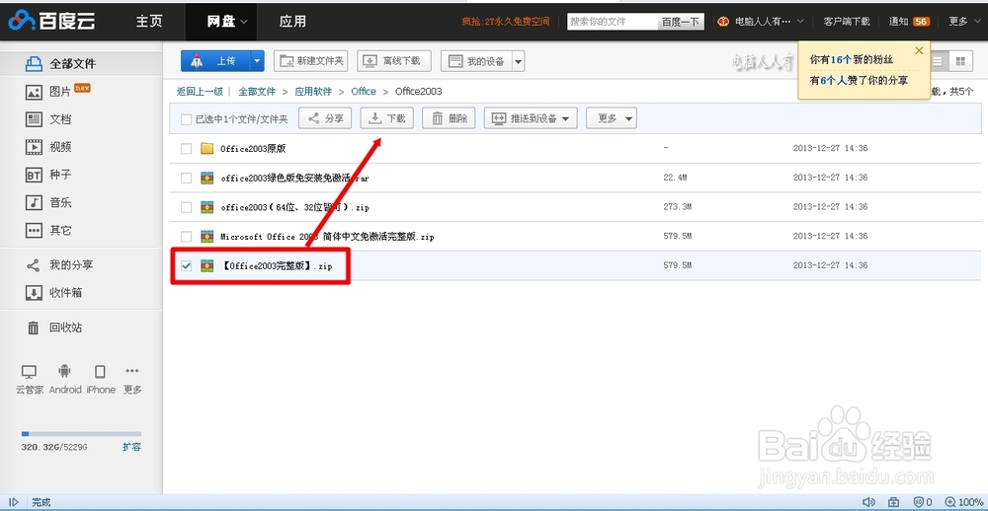The height and width of the screenshot is (511, 988).
Task: Check the Office2003原版 folder checkbox
Action: 186,149
